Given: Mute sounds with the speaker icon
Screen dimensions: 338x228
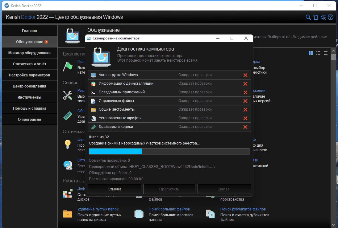Looking at the screenshot, I should pos(323,18).
